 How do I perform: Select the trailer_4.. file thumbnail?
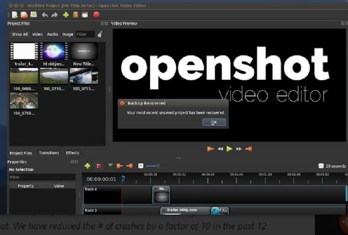pos(24,51)
